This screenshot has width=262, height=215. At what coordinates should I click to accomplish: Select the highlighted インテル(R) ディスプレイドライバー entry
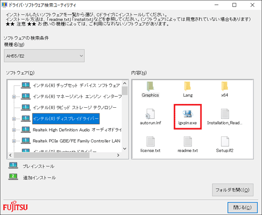[66, 119]
